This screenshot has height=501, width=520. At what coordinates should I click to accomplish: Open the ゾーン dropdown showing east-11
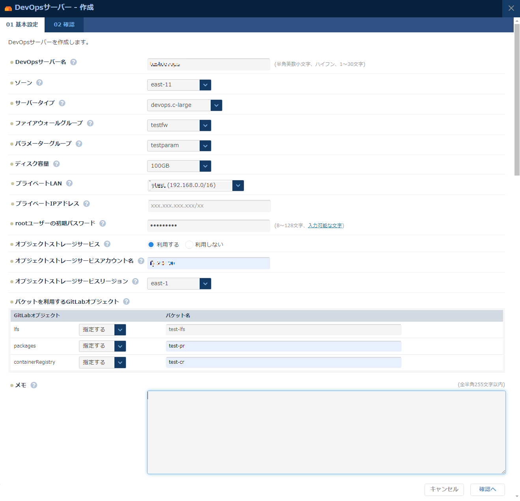click(x=205, y=85)
